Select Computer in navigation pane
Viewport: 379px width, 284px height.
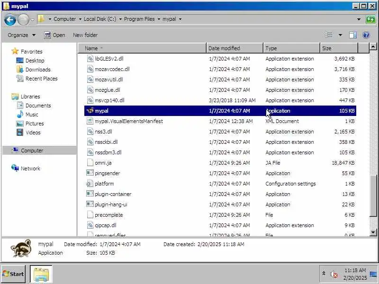[x=32, y=150]
